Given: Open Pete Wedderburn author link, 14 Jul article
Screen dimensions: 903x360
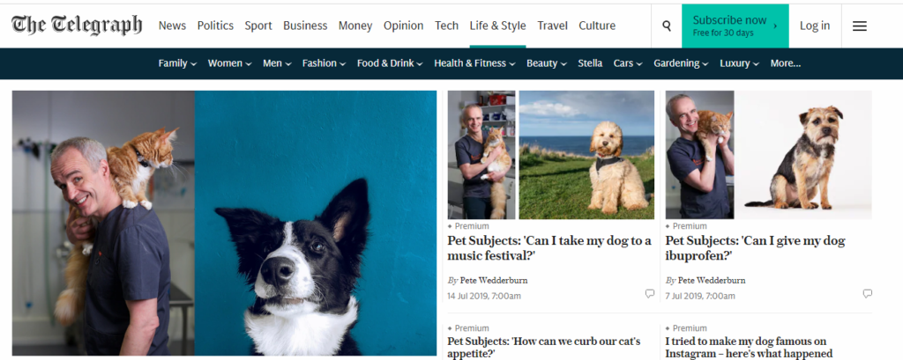Looking at the screenshot, I should pyautogui.click(x=494, y=281).
